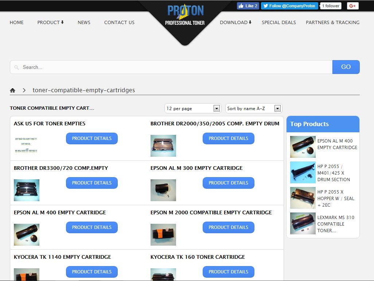Open Epson AL M 400 Empty Cartridge title in product list

(x=60, y=212)
